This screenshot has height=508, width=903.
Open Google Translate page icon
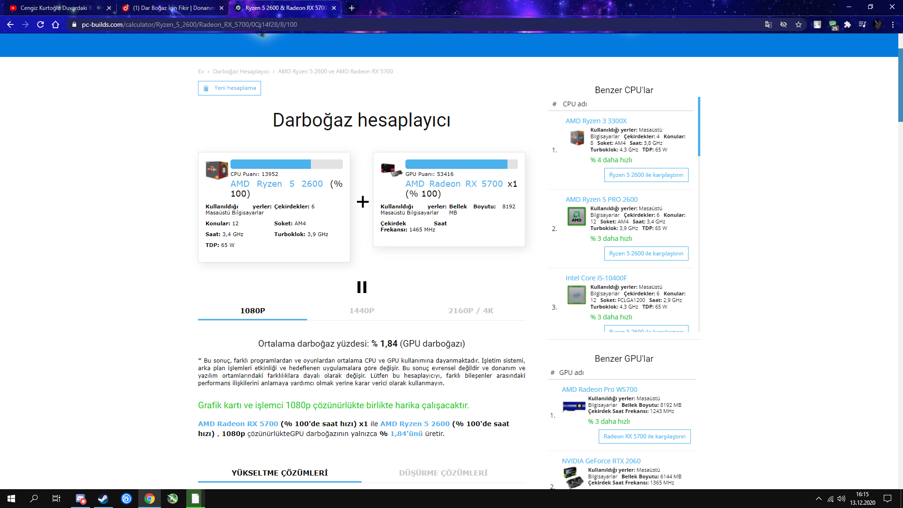768,24
